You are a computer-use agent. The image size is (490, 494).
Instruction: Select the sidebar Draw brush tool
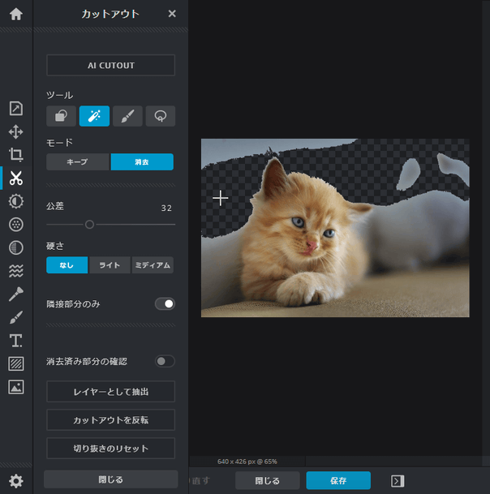[x=15, y=317]
